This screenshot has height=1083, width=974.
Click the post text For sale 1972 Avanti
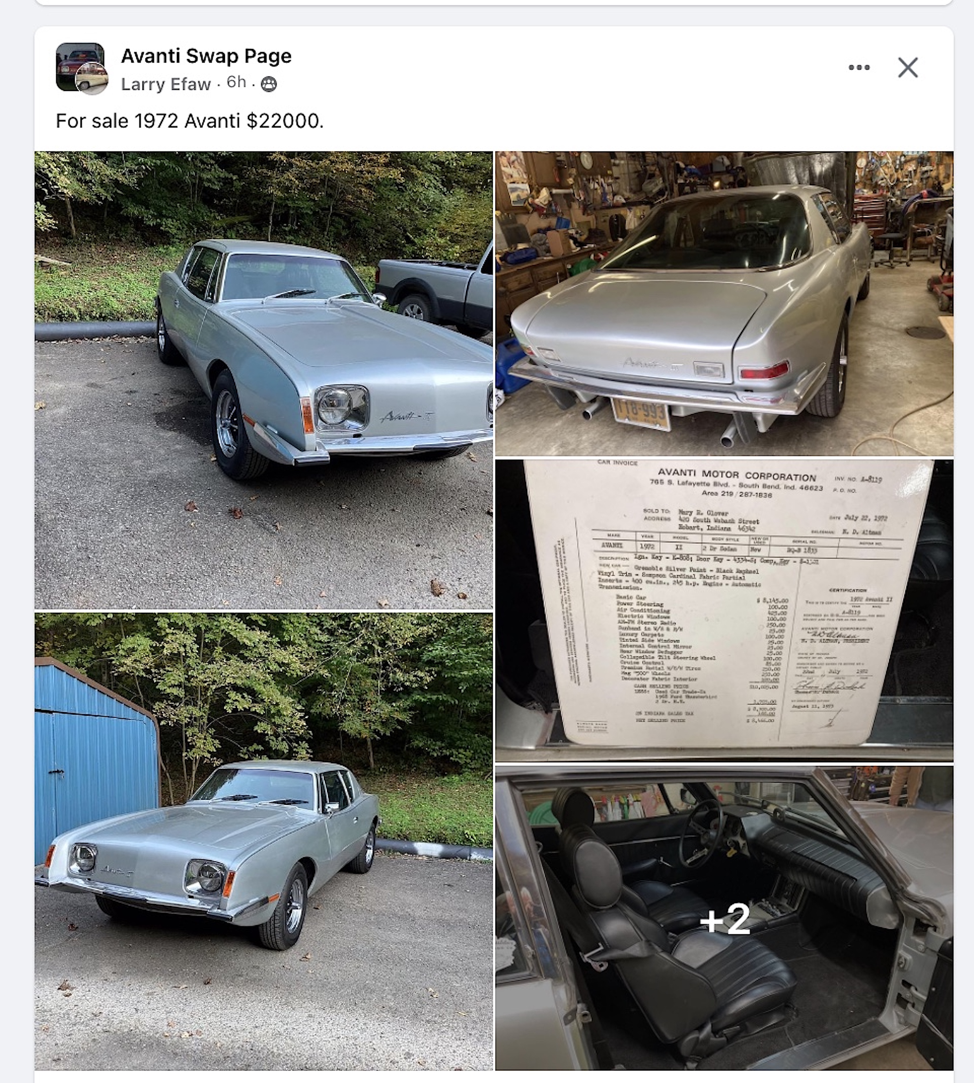(x=190, y=121)
